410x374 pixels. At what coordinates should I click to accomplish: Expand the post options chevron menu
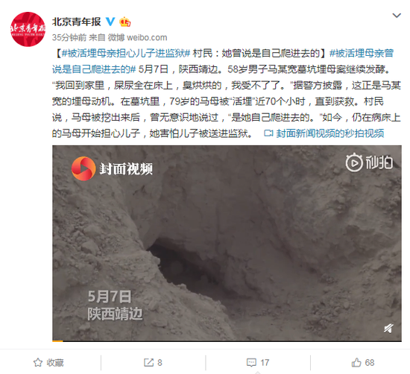coord(397,16)
